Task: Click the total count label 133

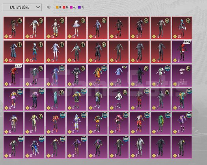Action: (48, 7)
